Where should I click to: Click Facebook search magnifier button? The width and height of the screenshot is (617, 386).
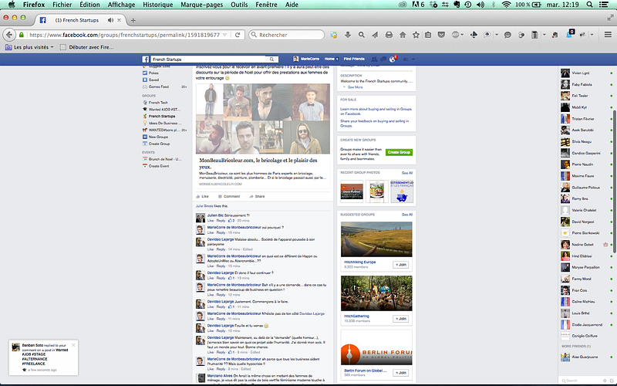(272, 59)
